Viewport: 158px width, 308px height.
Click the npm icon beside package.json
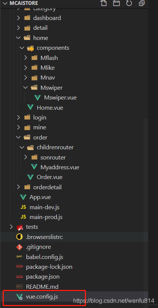pyautogui.click(x=20, y=277)
